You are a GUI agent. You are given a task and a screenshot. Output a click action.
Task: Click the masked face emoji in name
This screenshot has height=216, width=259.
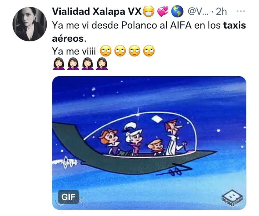coord(148,11)
